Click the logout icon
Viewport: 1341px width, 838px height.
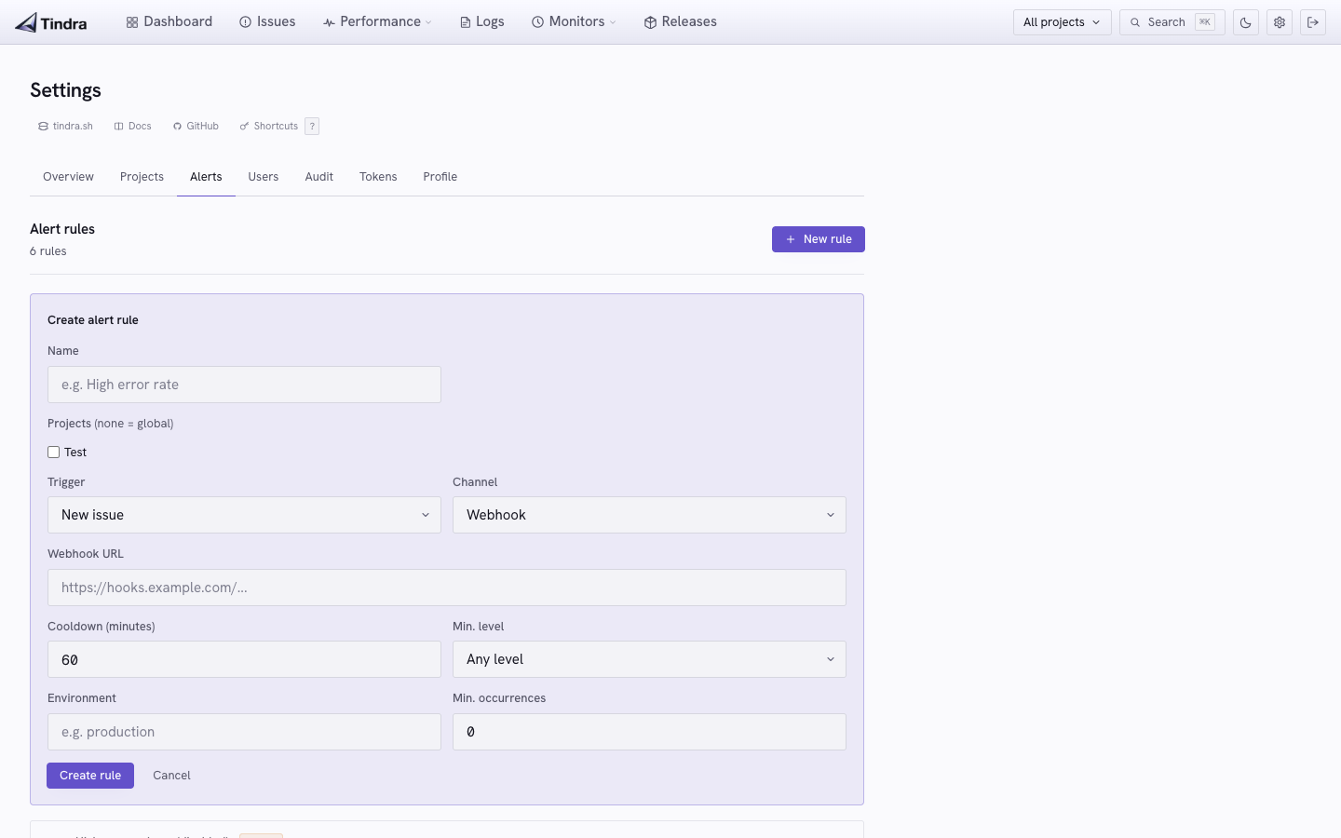pyautogui.click(x=1313, y=22)
